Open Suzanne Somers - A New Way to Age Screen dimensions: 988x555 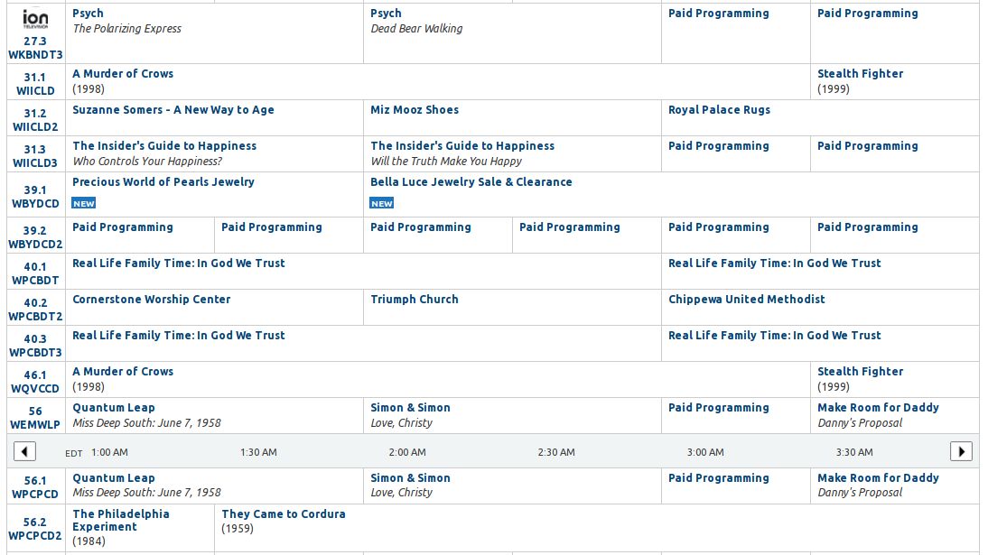(x=172, y=110)
